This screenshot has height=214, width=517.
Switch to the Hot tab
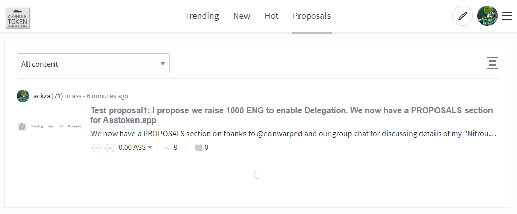[271, 16]
